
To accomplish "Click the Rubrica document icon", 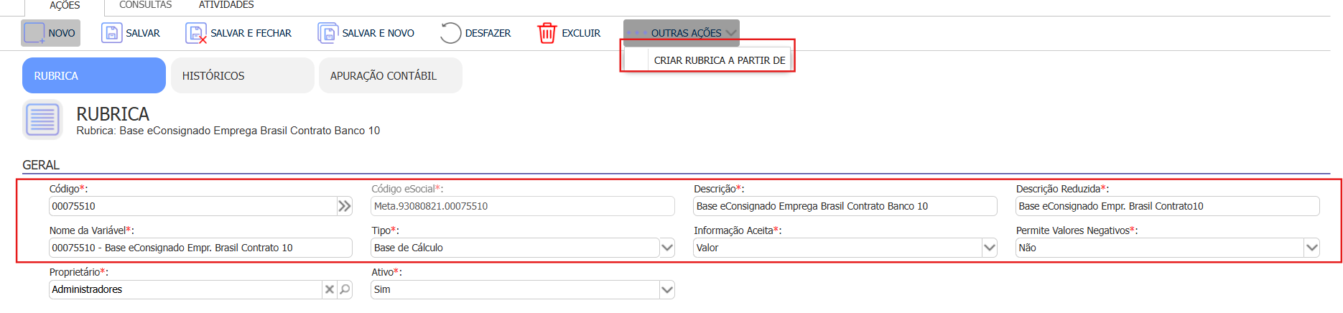I will click(x=42, y=119).
